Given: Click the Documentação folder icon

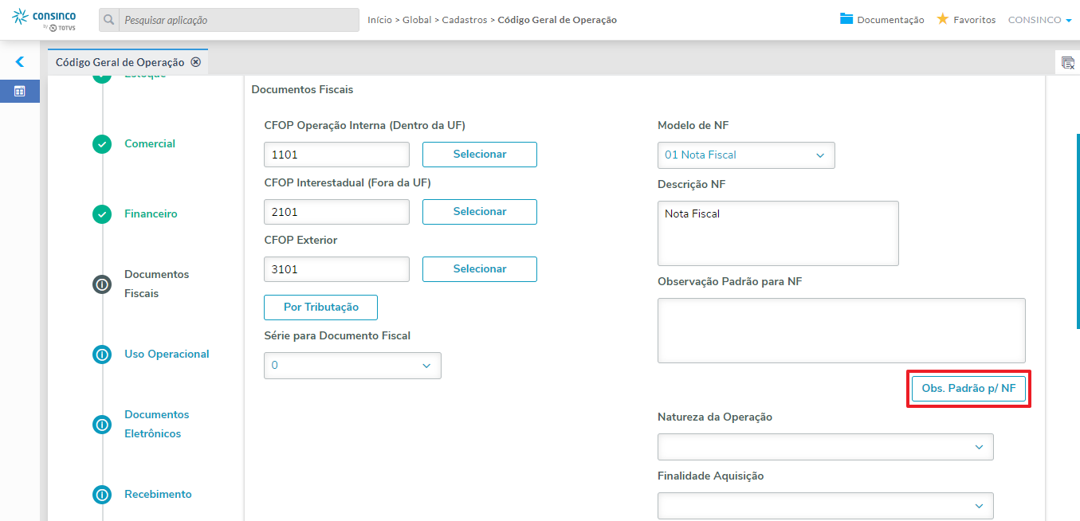Looking at the screenshot, I should click(846, 19).
